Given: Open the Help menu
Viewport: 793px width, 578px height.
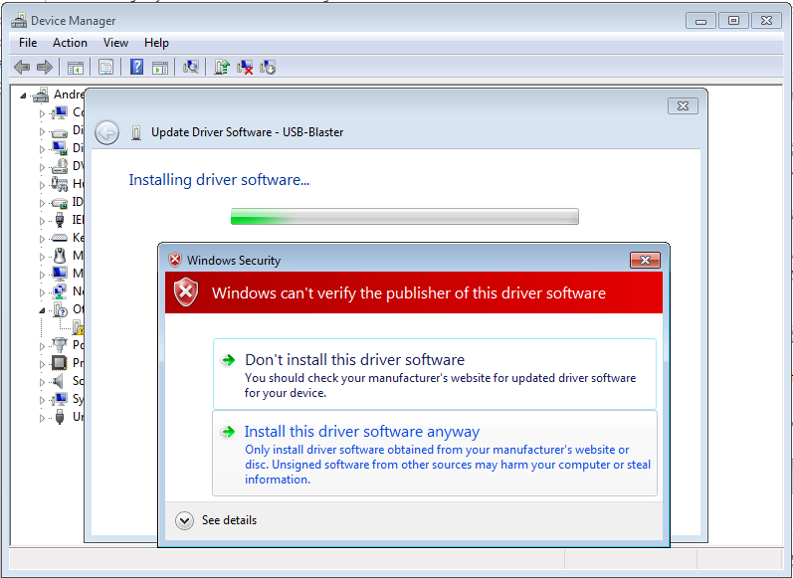Looking at the screenshot, I should pos(156,43).
